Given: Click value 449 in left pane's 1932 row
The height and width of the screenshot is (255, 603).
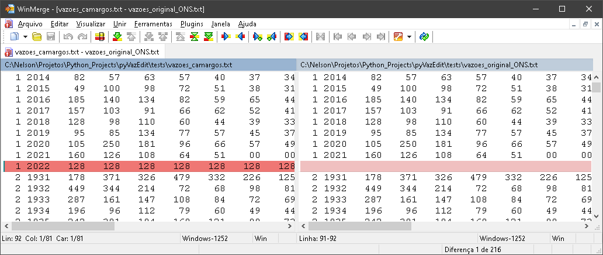Looking at the screenshot, I should [x=76, y=188].
